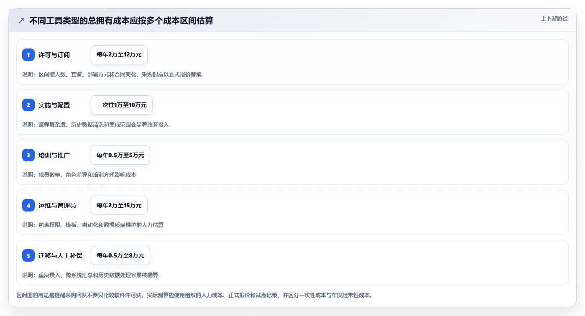Click the number 4 badge

(28, 205)
